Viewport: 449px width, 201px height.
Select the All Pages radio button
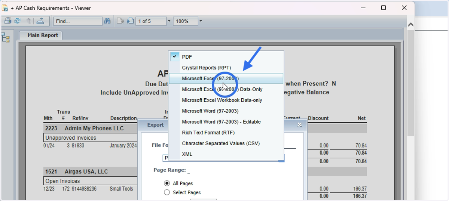tap(167, 183)
